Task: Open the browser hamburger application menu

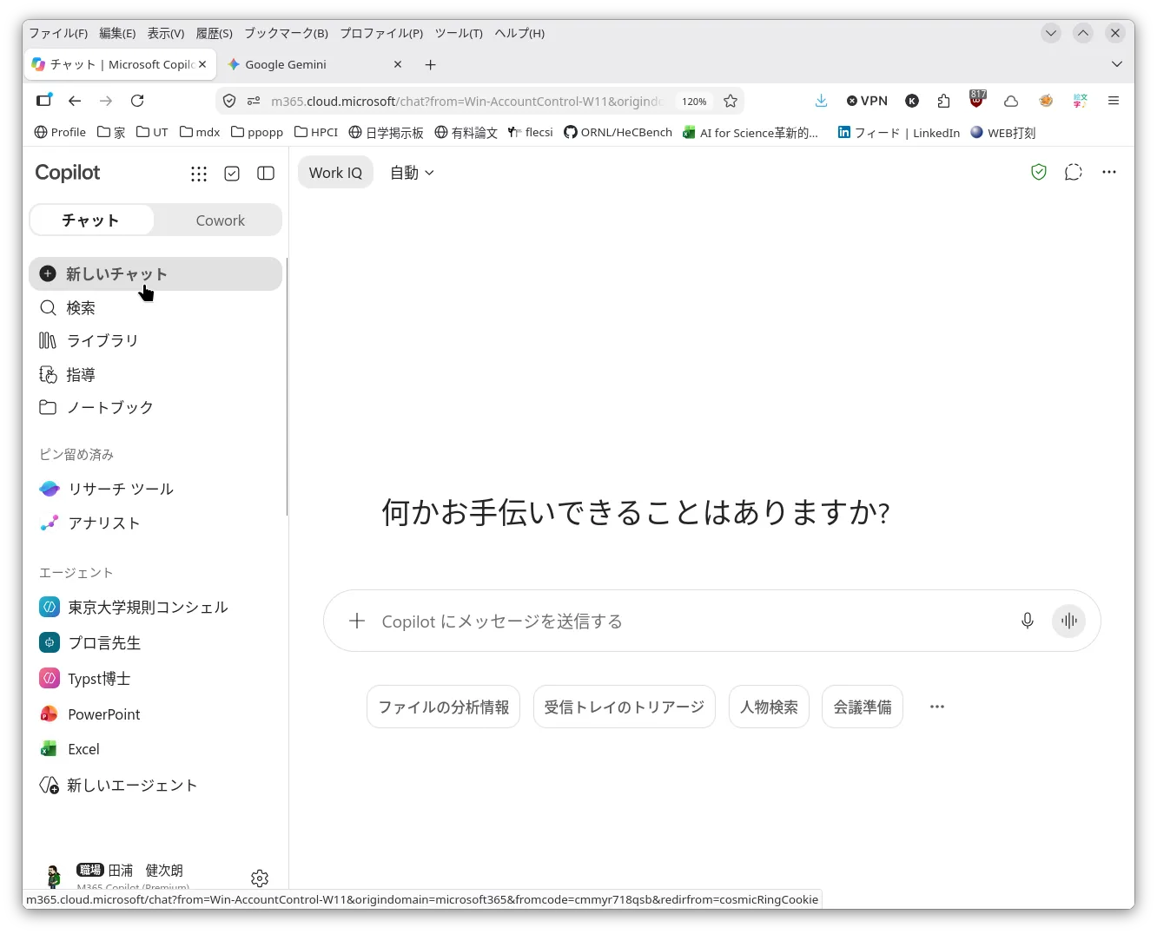Action: (1114, 101)
